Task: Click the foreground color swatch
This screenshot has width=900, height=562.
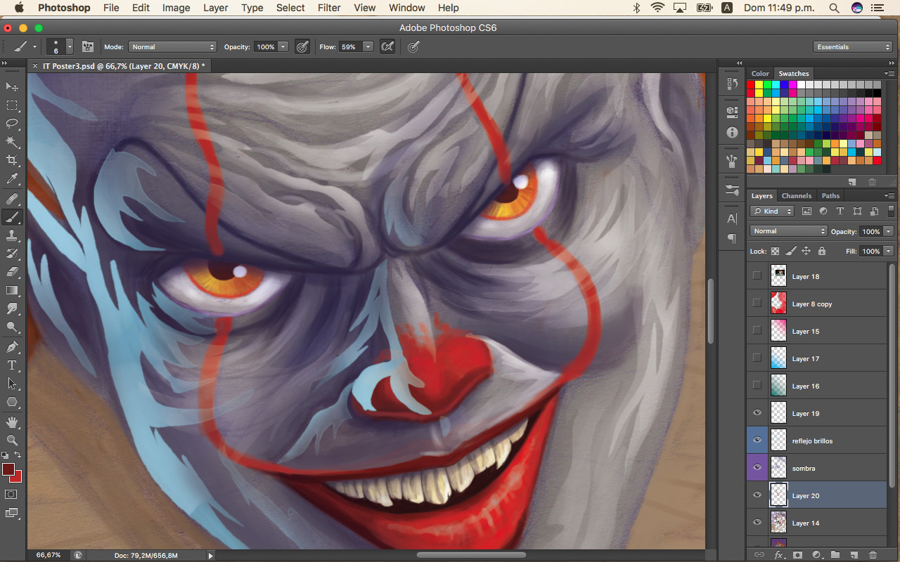Action: pyautogui.click(x=8, y=469)
